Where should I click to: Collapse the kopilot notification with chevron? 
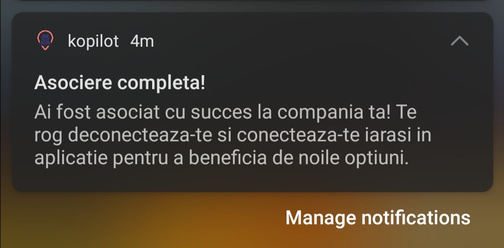(x=459, y=41)
